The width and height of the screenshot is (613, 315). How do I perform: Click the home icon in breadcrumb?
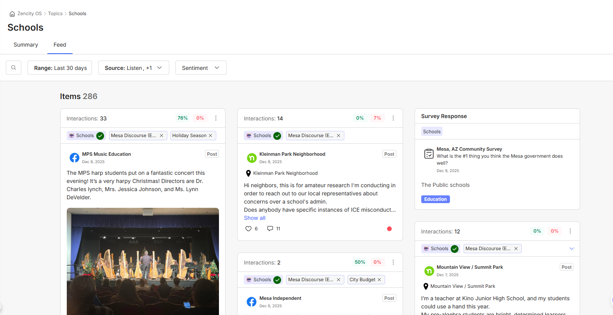[12, 14]
